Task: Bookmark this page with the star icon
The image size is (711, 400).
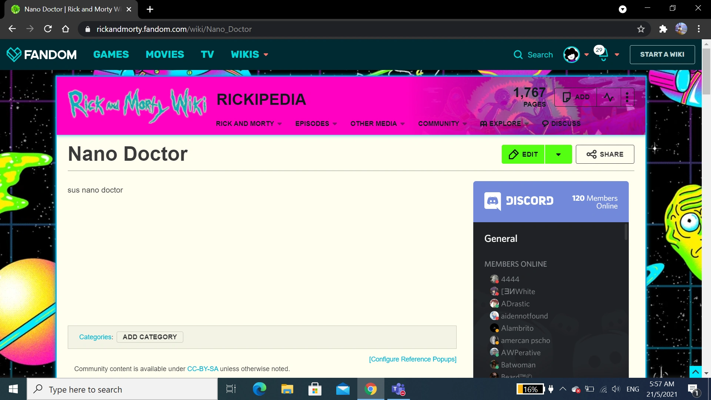Action: coord(641,29)
